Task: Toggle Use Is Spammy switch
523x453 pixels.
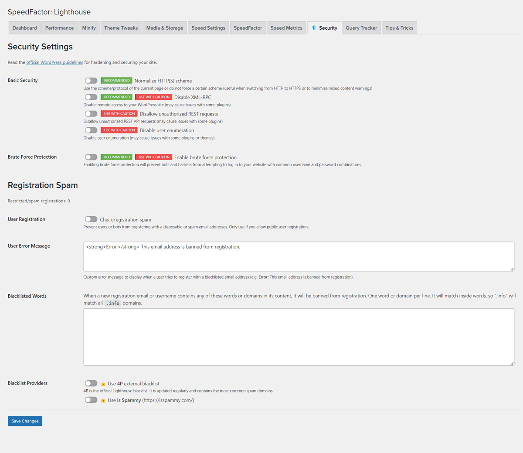Action: 91,400
